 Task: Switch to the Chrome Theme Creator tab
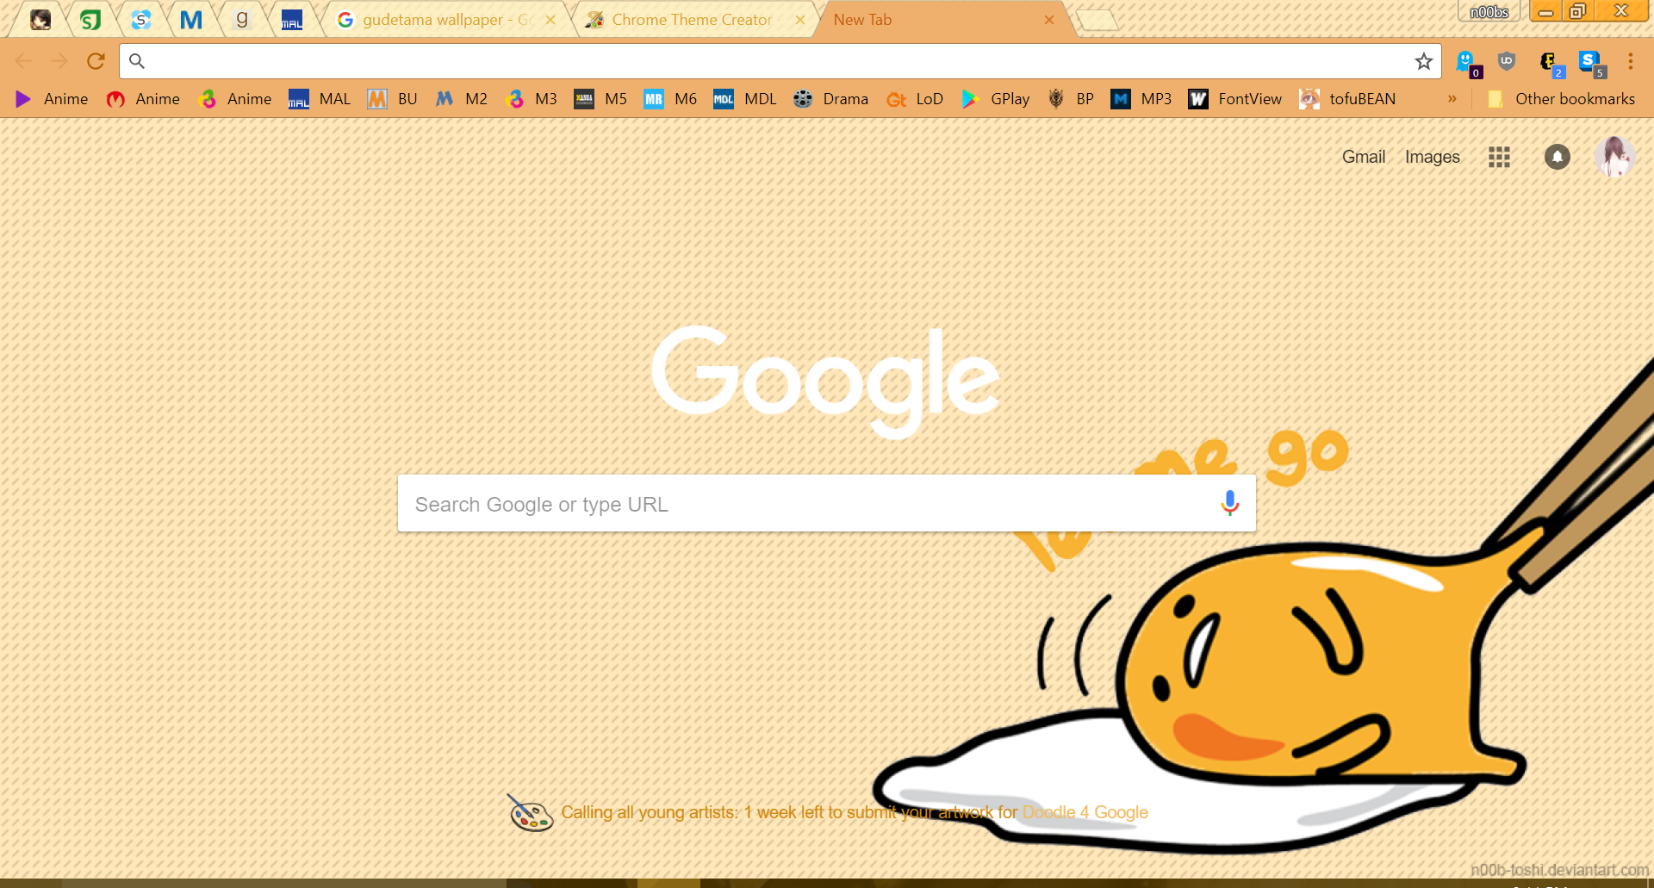[x=693, y=20]
